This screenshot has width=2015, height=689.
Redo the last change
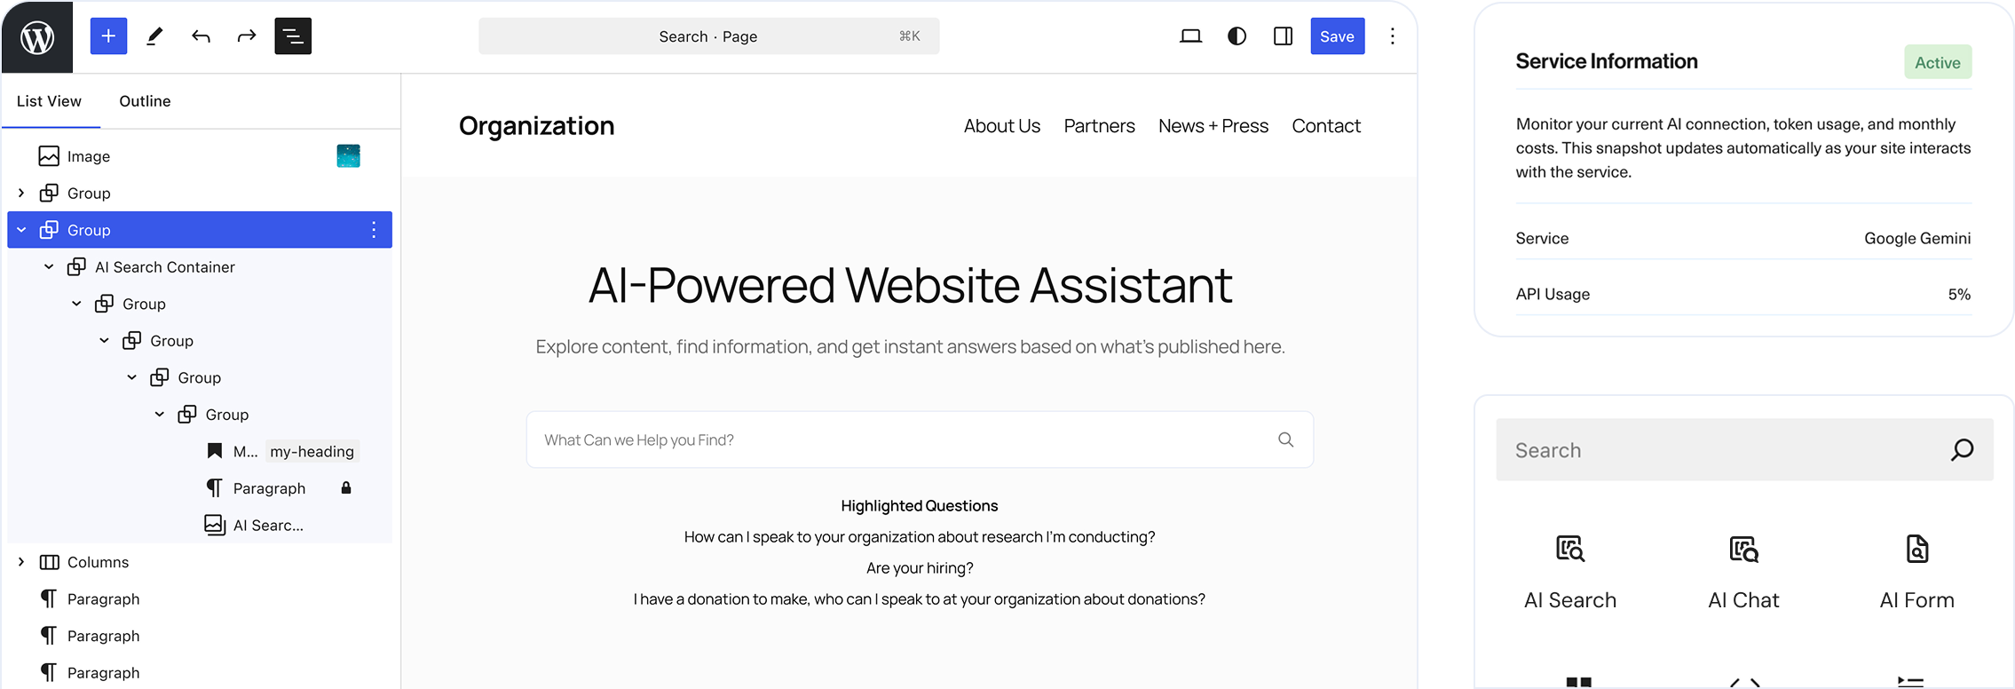(247, 36)
